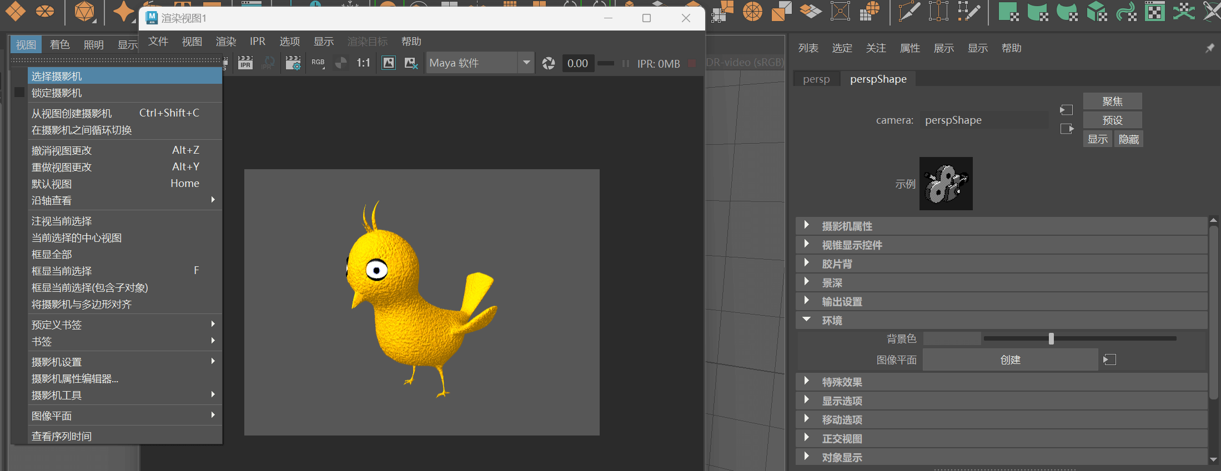1221x471 pixels.
Task: Click the pin icon in Attribute Editor header
Action: [x=1209, y=48]
